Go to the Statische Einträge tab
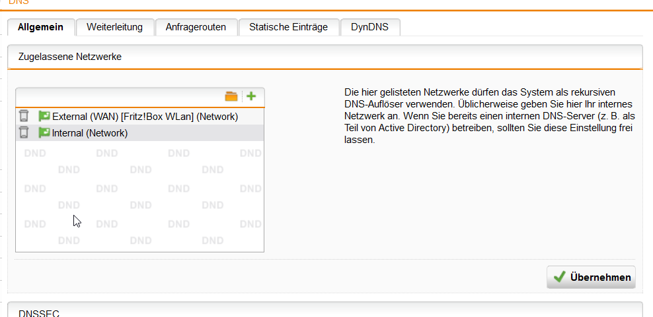 point(289,28)
